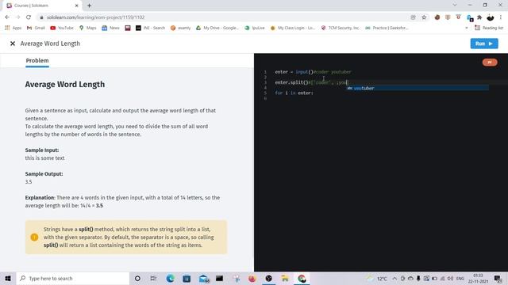The width and height of the screenshot is (508, 285).
Task: Click the address bar URL
Action: tap(95, 17)
